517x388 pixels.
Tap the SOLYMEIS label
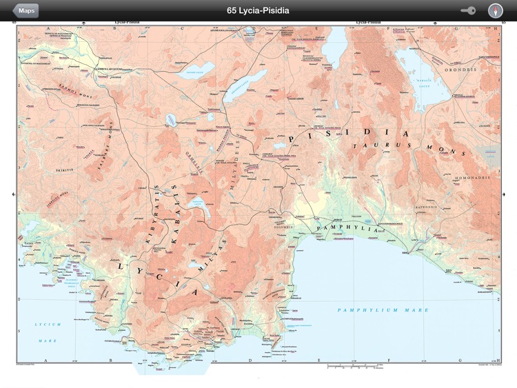pos(283,227)
